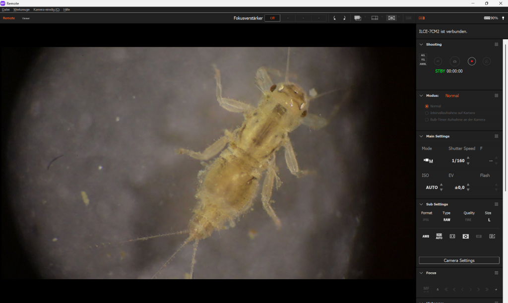Decrease ISO value with the down arrow
Viewport: 508px width, 303px height.
[x=442, y=190]
